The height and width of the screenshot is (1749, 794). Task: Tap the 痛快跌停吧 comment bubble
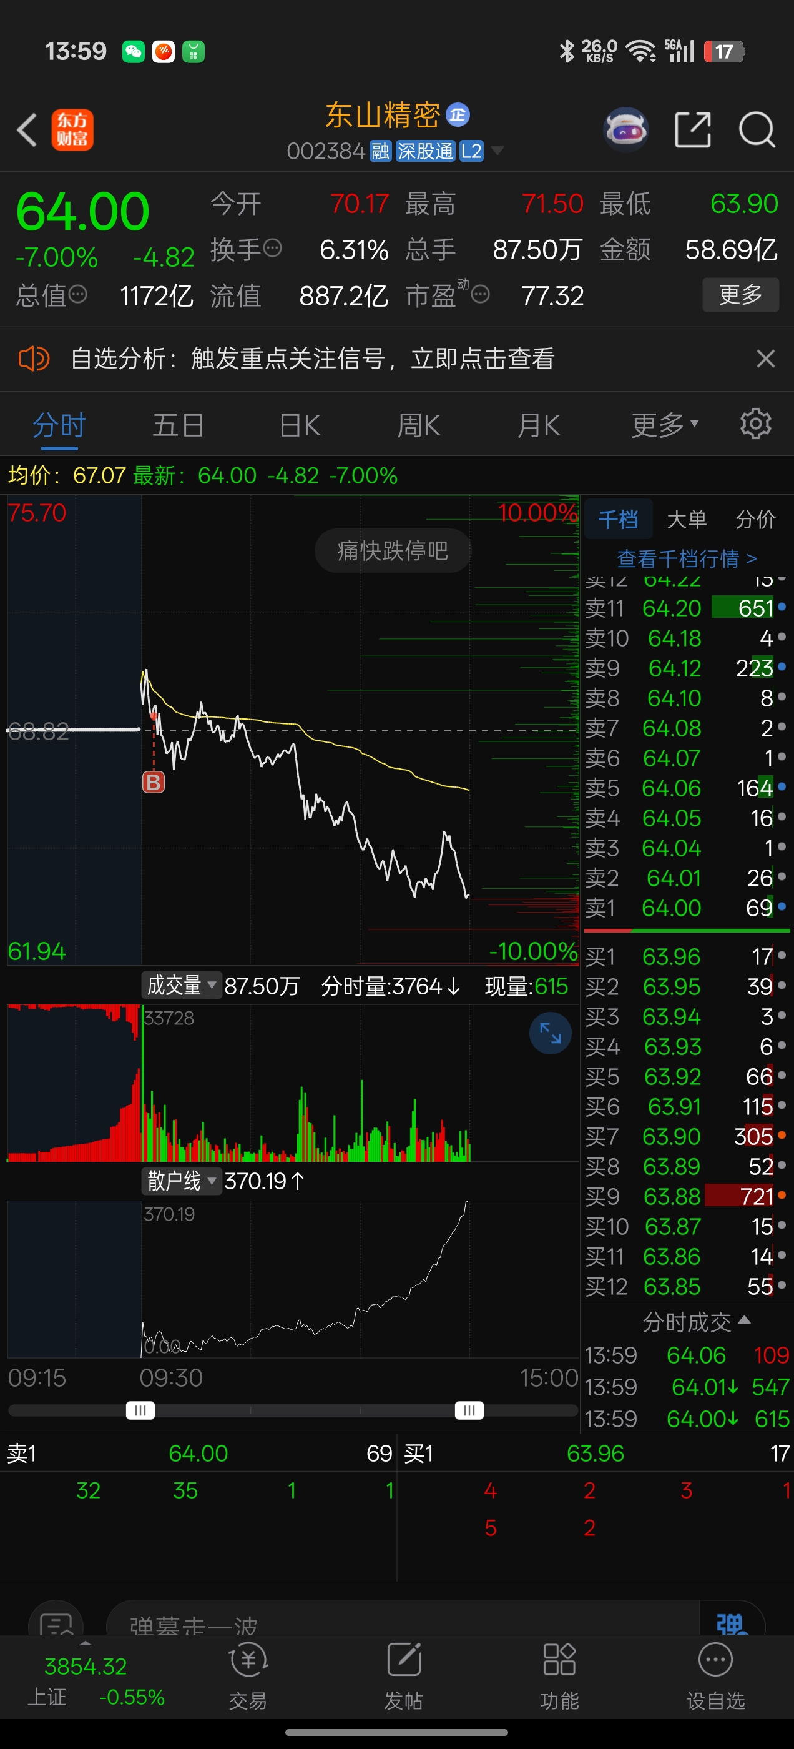coord(393,551)
